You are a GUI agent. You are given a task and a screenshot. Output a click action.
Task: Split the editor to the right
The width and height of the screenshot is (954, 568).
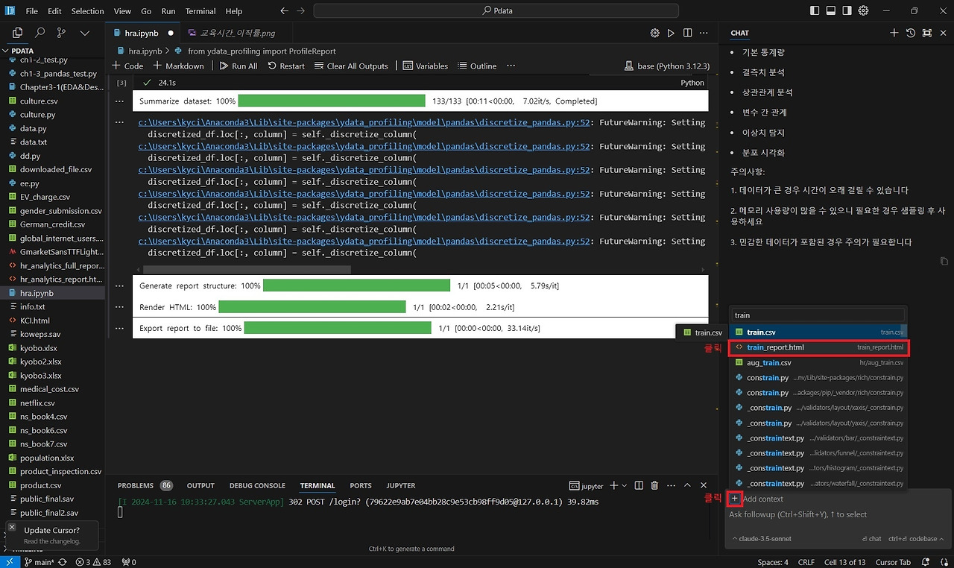point(687,33)
